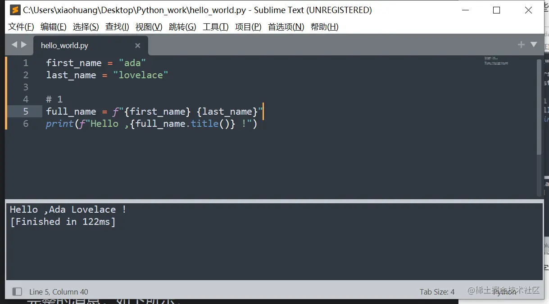Open the 工具(T) menu
Viewport: 549px width, 304px height.
pos(216,27)
